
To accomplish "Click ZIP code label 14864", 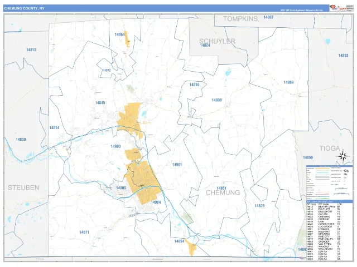I will click(120, 34).
